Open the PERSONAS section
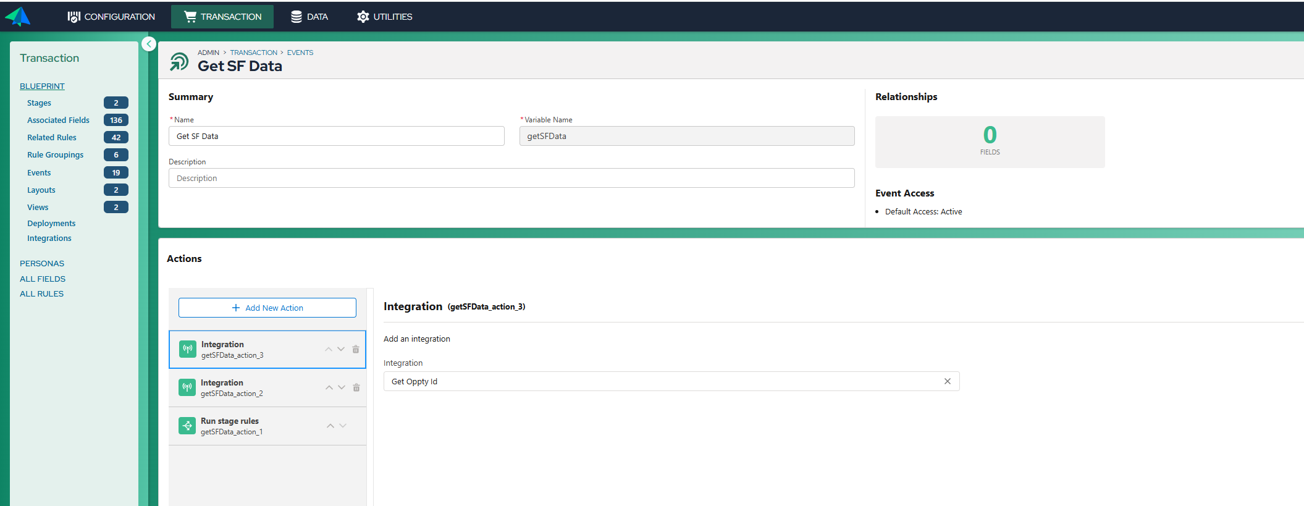The height and width of the screenshot is (506, 1304). point(42,263)
